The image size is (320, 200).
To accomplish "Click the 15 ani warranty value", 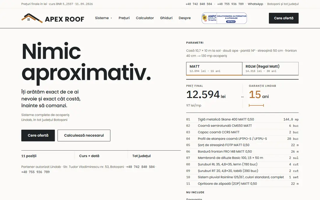I will tap(259, 94).
